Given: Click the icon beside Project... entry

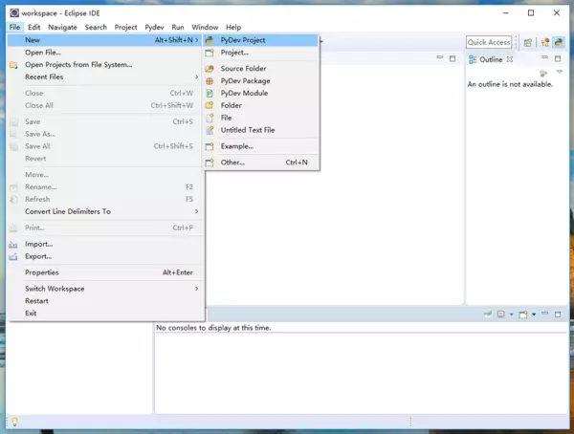Looking at the screenshot, I should coord(210,53).
